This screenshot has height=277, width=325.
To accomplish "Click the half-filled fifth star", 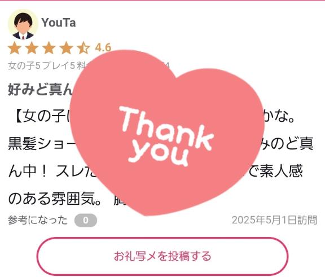I will click(84, 48).
